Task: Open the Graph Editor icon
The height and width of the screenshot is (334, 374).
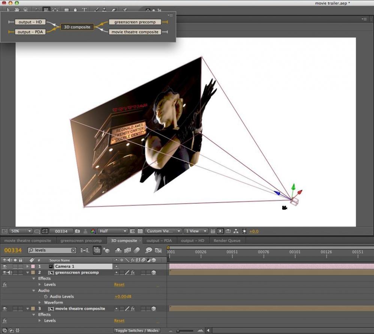Action: 159,250
